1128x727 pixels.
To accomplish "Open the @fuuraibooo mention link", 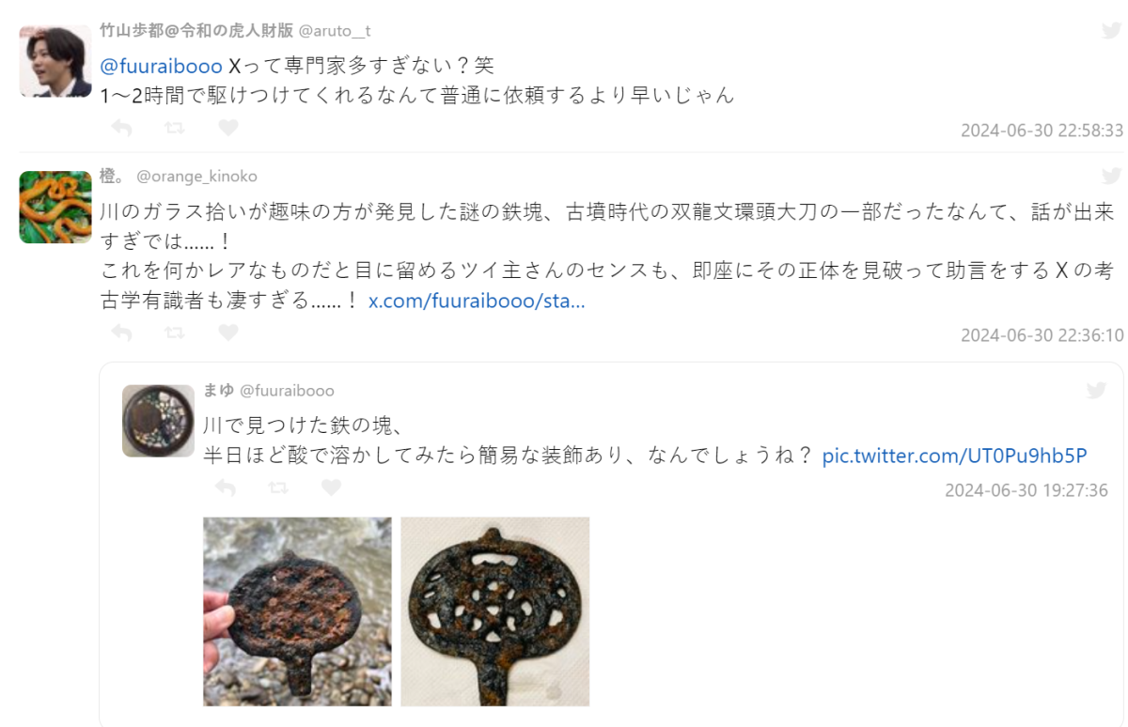I will coord(162,66).
